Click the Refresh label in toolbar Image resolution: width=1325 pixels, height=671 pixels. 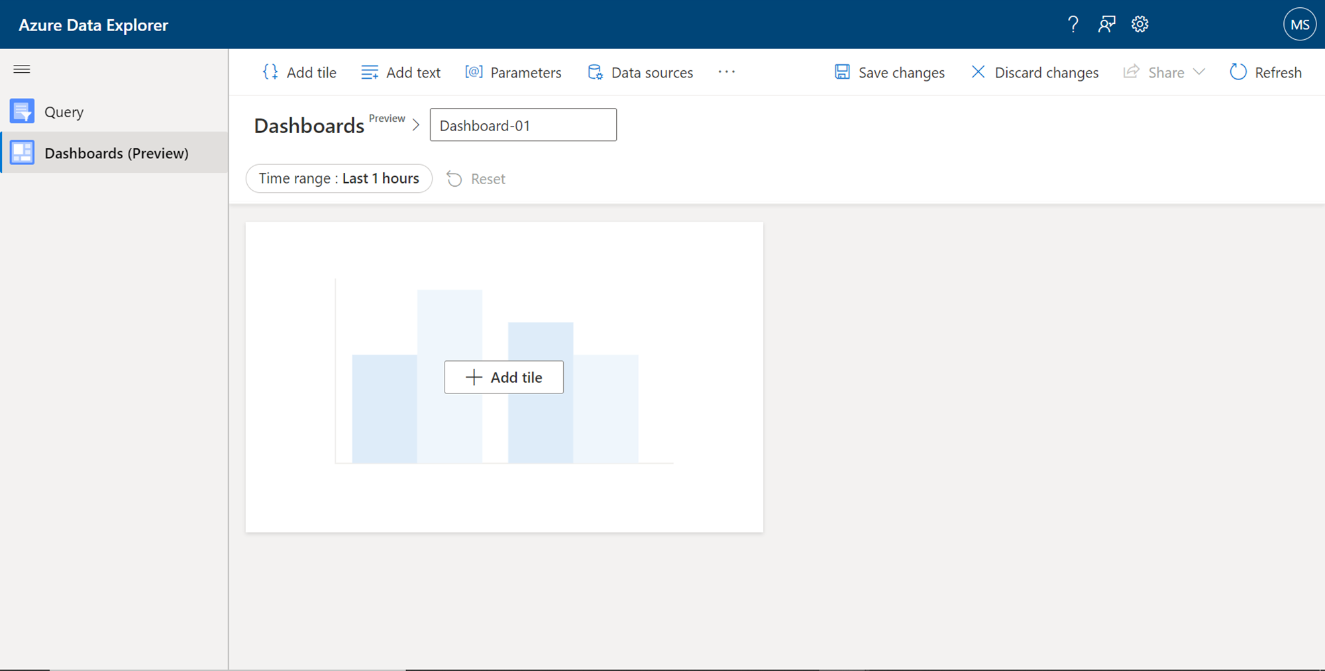pyautogui.click(x=1278, y=73)
